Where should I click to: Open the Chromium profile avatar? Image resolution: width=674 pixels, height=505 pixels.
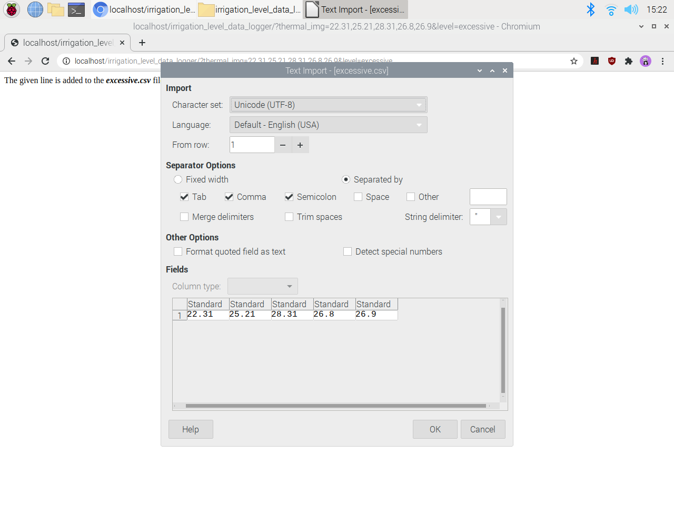[646, 61]
